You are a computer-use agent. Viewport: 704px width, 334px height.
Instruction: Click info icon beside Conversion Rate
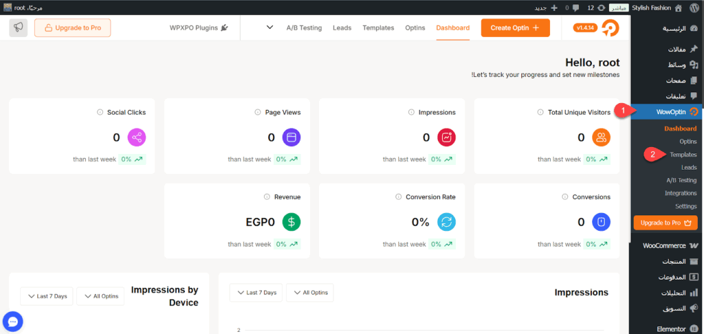click(x=399, y=197)
